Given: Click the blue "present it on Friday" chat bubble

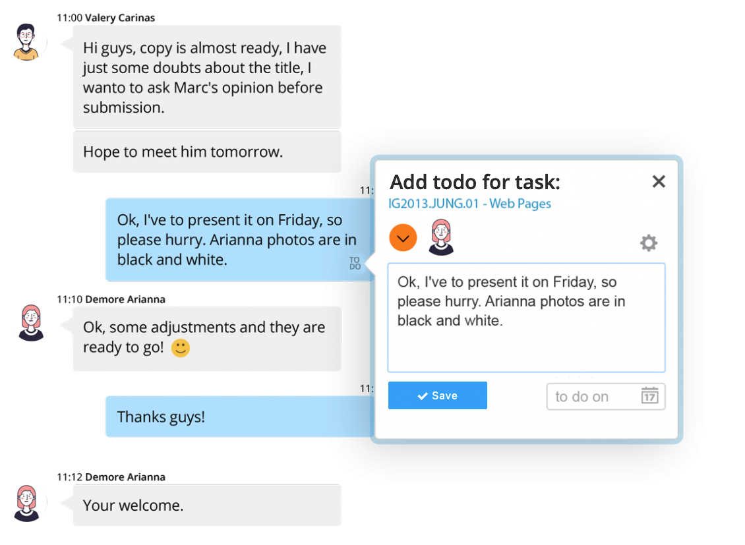Looking at the screenshot, I should [x=231, y=239].
